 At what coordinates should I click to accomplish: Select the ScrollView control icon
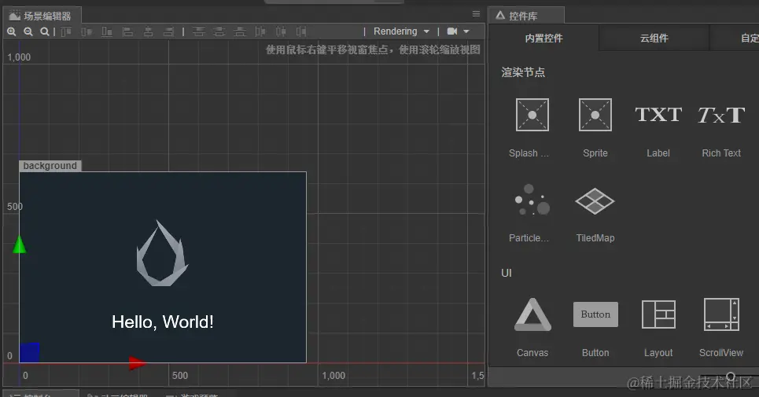721,314
